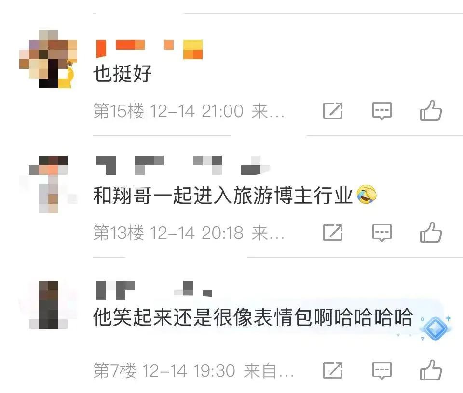Open the avatar of the 第7楼 commenter
463x393 pixels.
pos(48,305)
